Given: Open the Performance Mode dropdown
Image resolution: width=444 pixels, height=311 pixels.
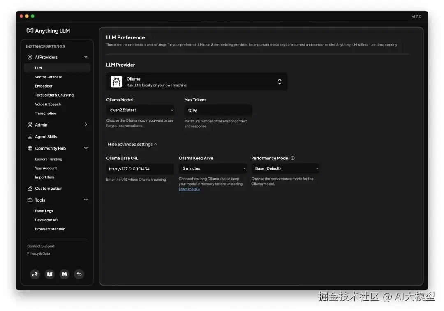Looking at the screenshot, I should tap(285, 168).
